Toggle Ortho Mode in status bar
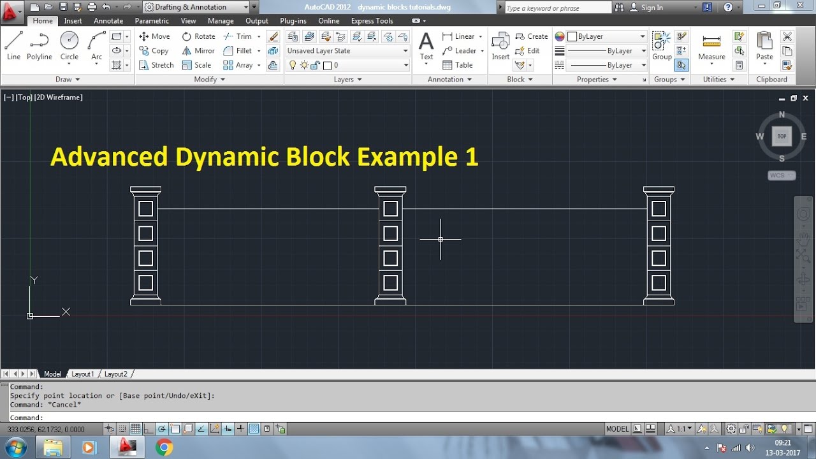 pyautogui.click(x=148, y=429)
